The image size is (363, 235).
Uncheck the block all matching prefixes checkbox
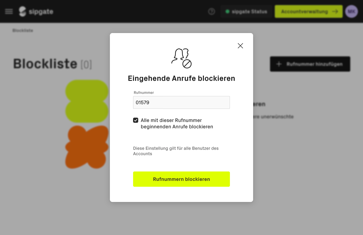pyautogui.click(x=136, y=120)
